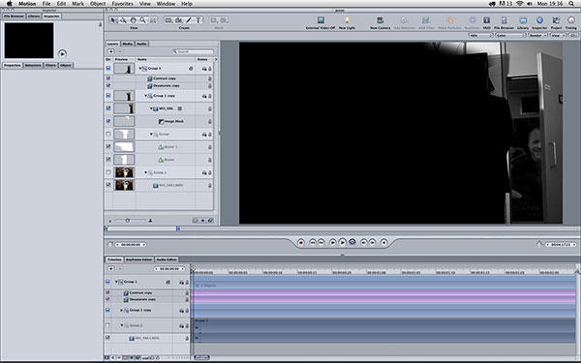The width and height of the screenshot is (581, 363).
Task: Enable the Group 3 checkbox in Layers
Action: (x=108, y=172)
